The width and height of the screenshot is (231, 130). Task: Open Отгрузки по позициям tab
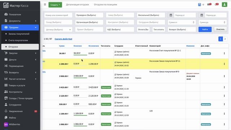coord(105,5)
